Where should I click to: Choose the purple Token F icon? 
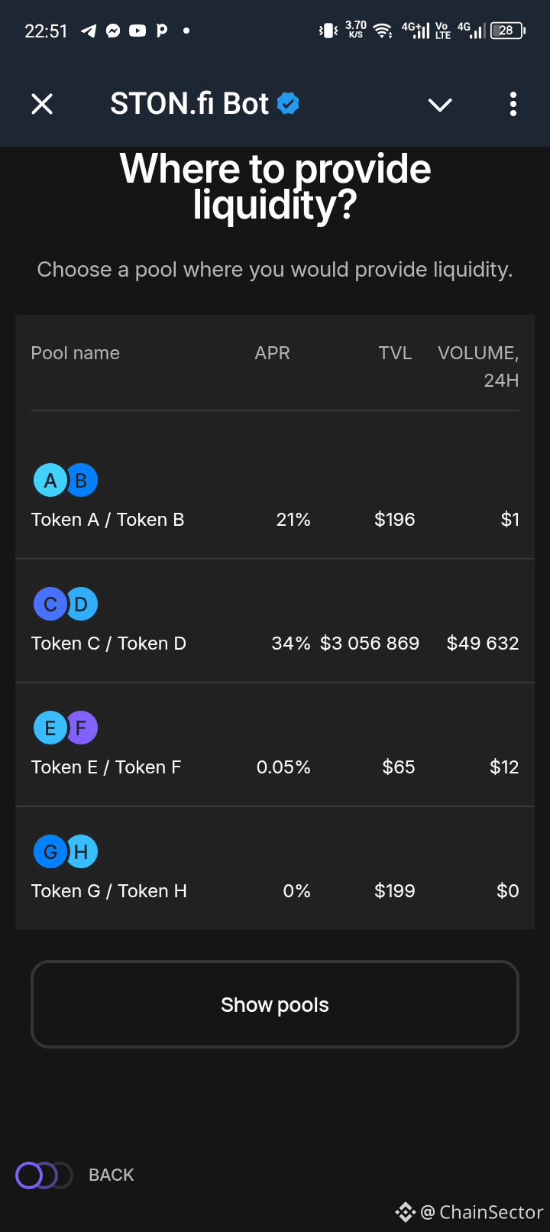pyautogui.click(x=81, y=728)
